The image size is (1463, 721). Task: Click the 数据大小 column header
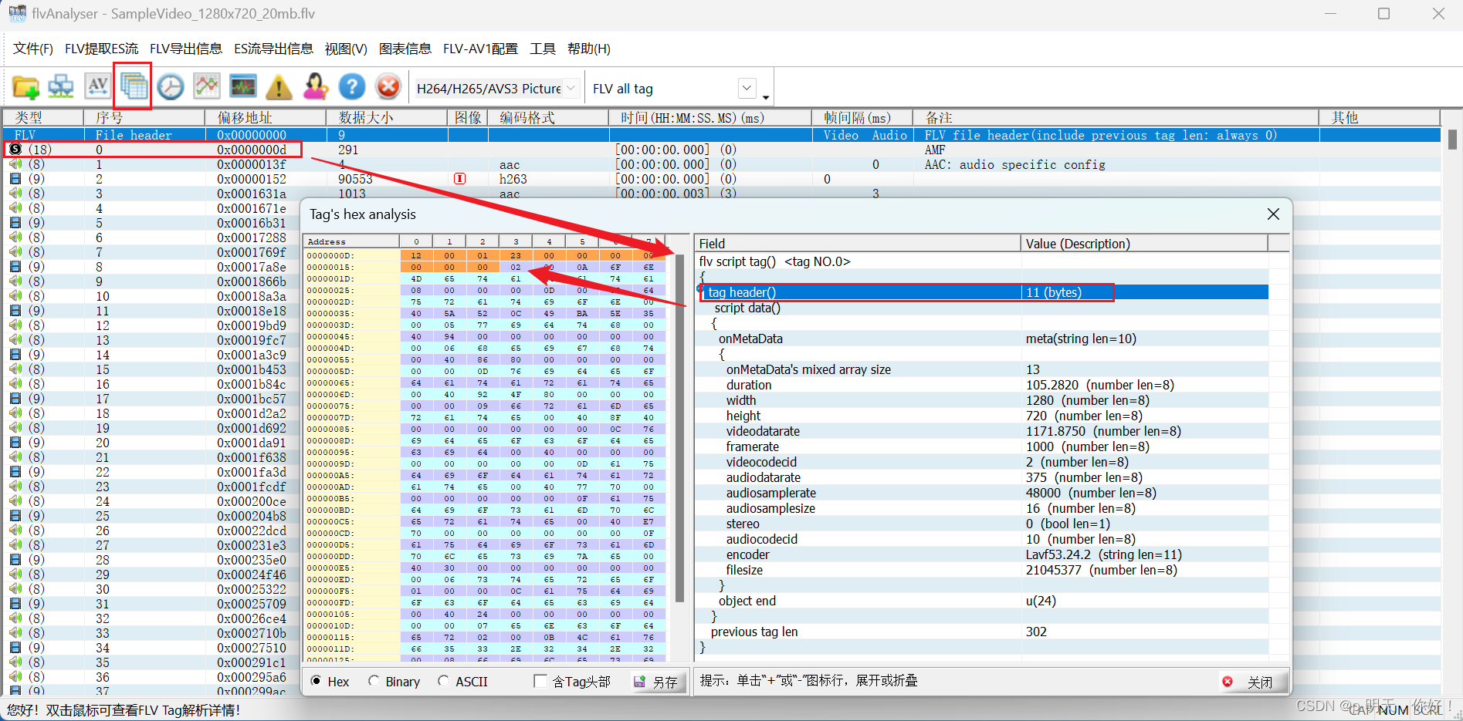387,117
